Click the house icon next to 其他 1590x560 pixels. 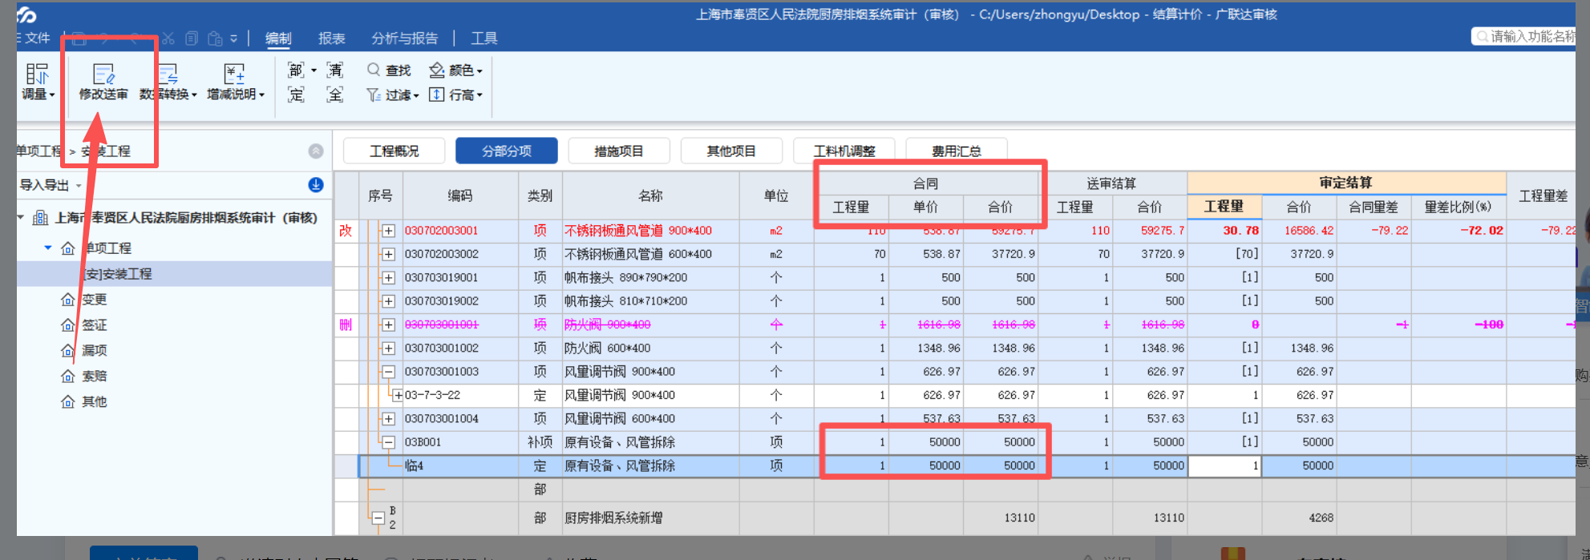point(68,402)
